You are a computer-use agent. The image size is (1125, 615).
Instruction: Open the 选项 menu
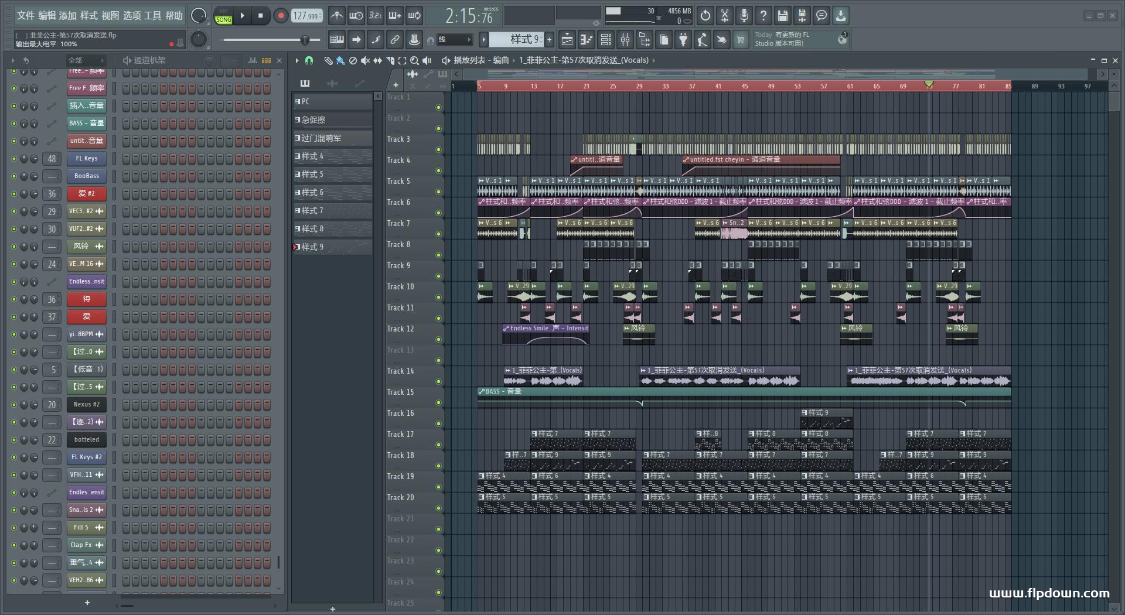click(132, 16)
